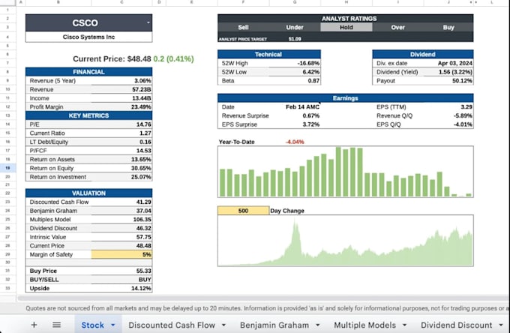Switch to the Multiple Models tab

coord(365,325)
